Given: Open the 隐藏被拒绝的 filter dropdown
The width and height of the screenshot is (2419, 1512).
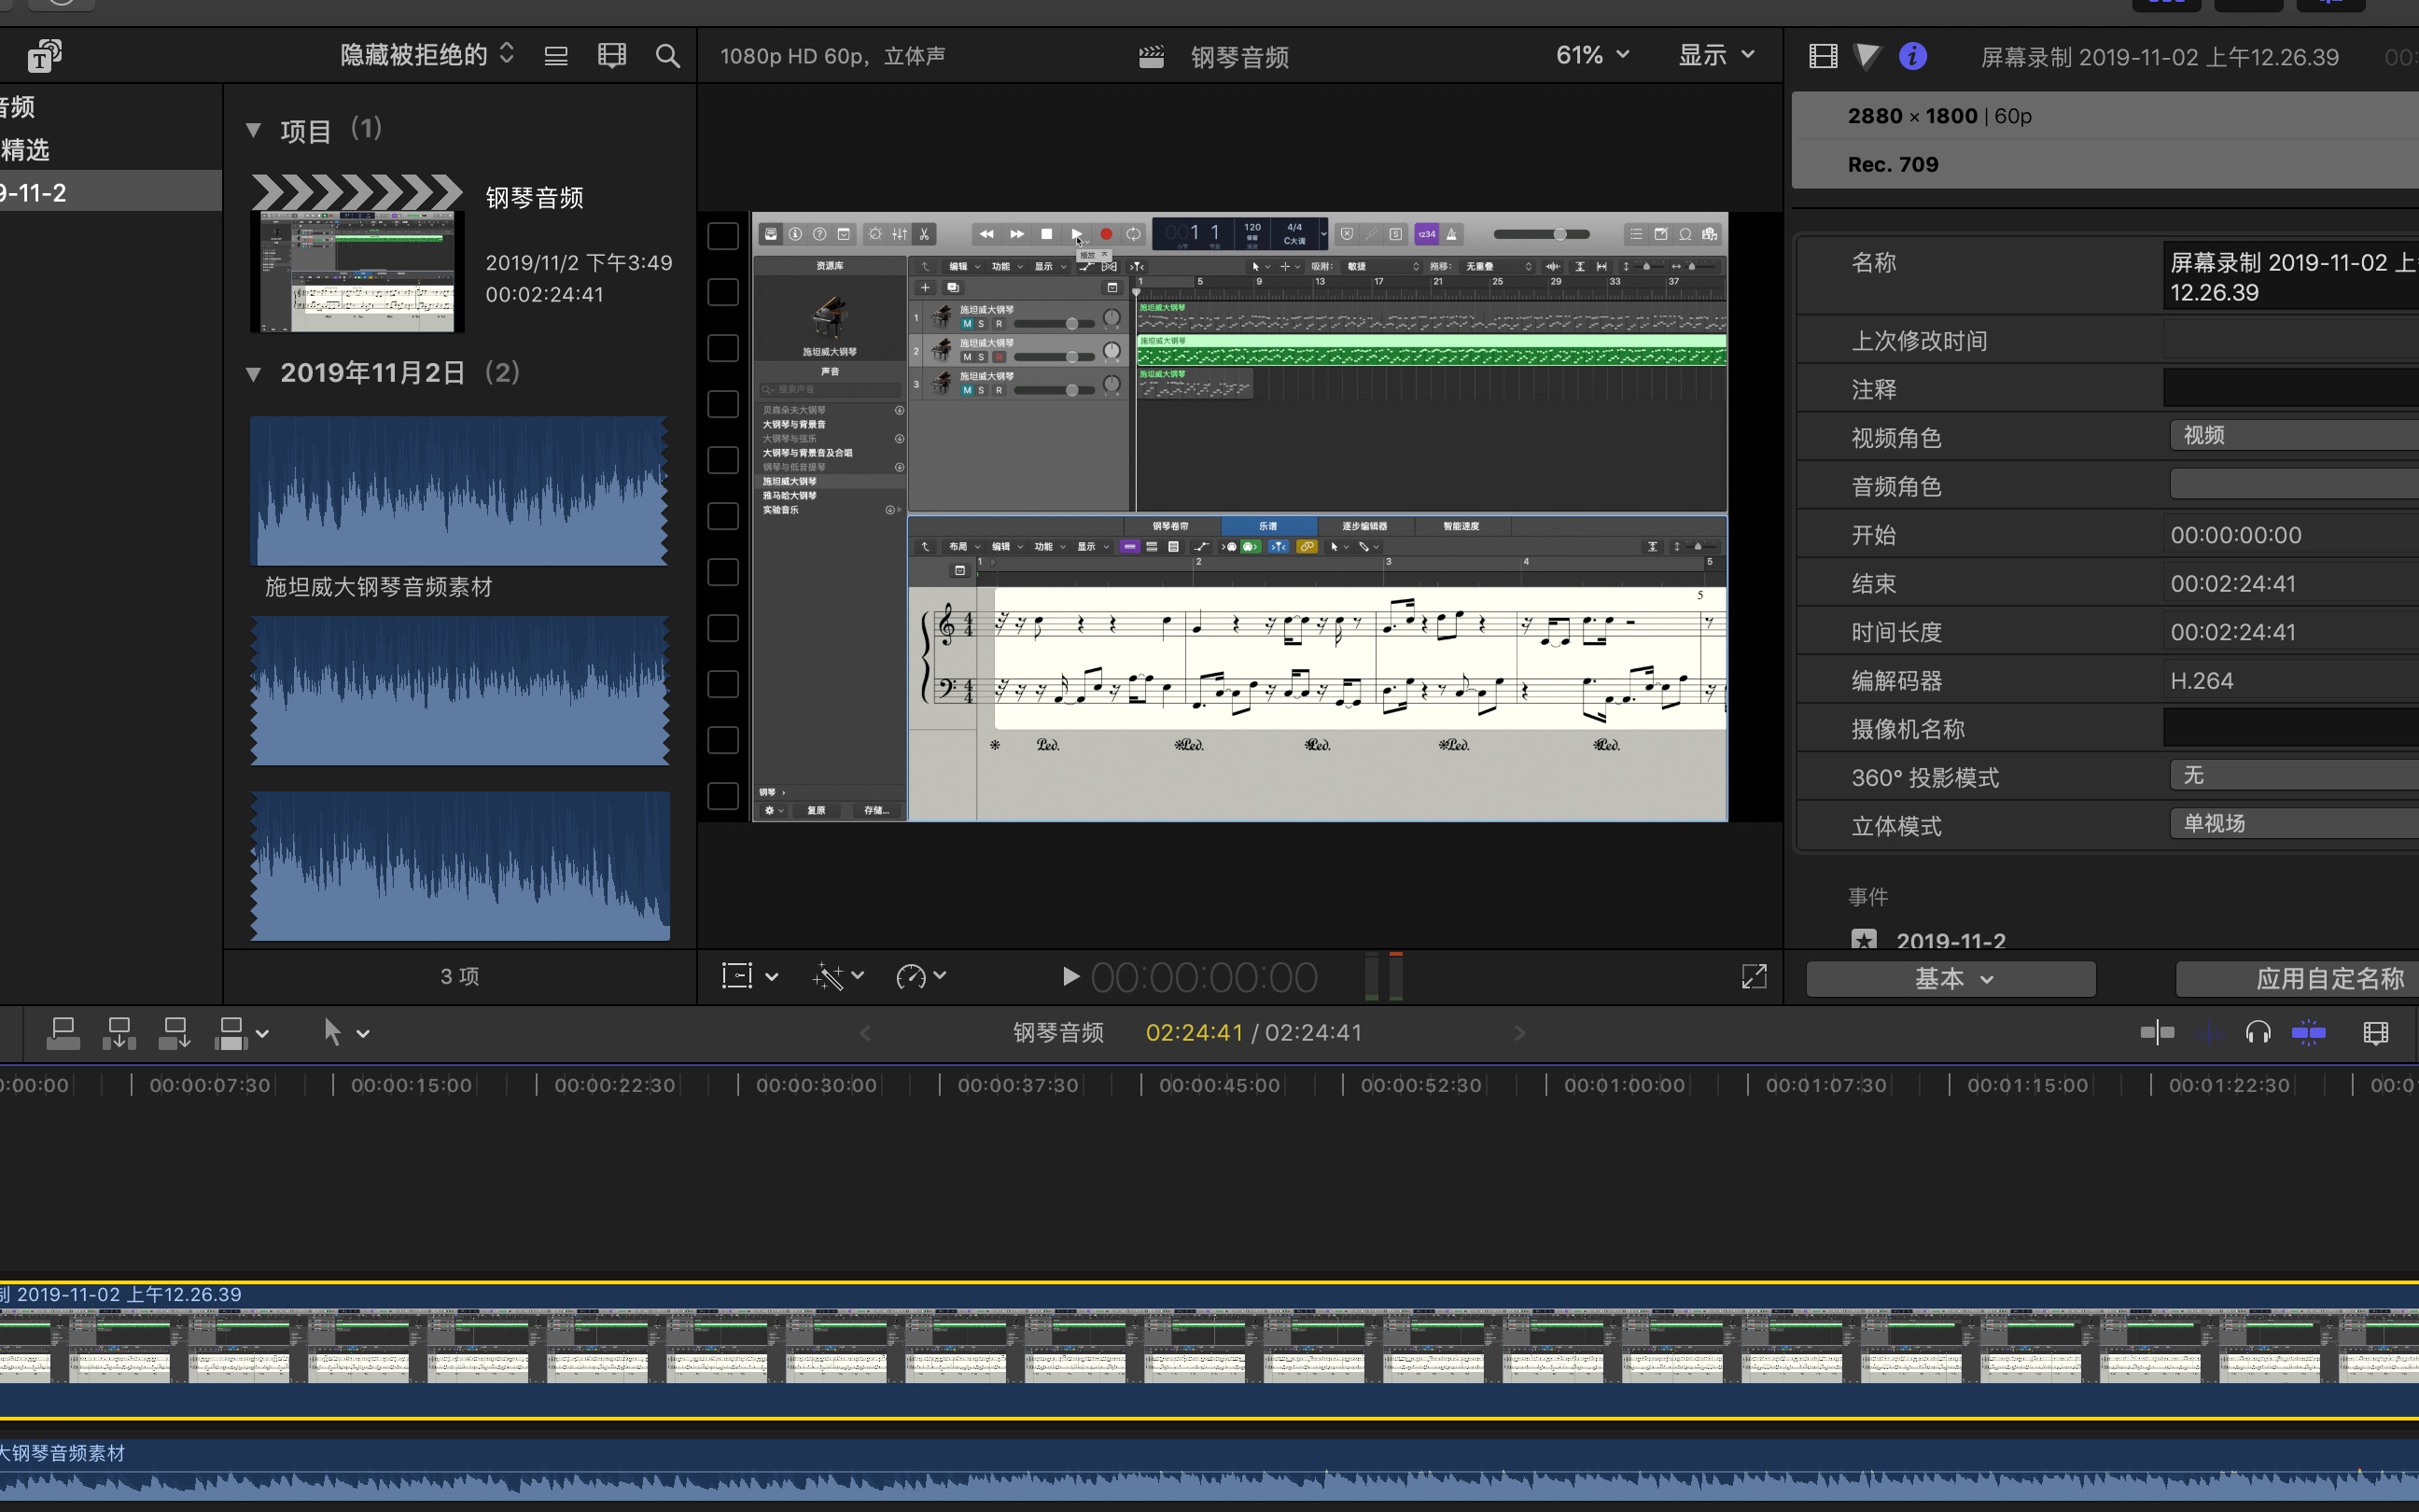Looking at the screenshot, I should tap(427, 55).
